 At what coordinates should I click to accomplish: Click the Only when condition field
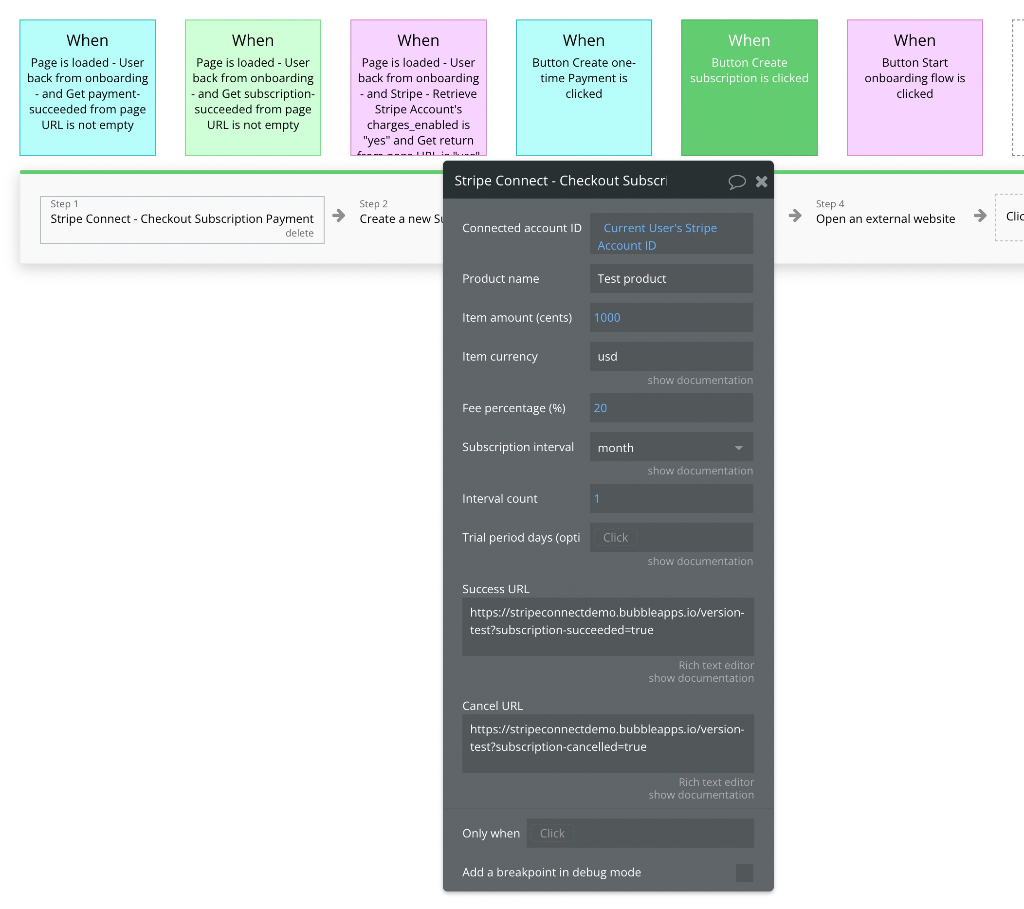[640, 833]
